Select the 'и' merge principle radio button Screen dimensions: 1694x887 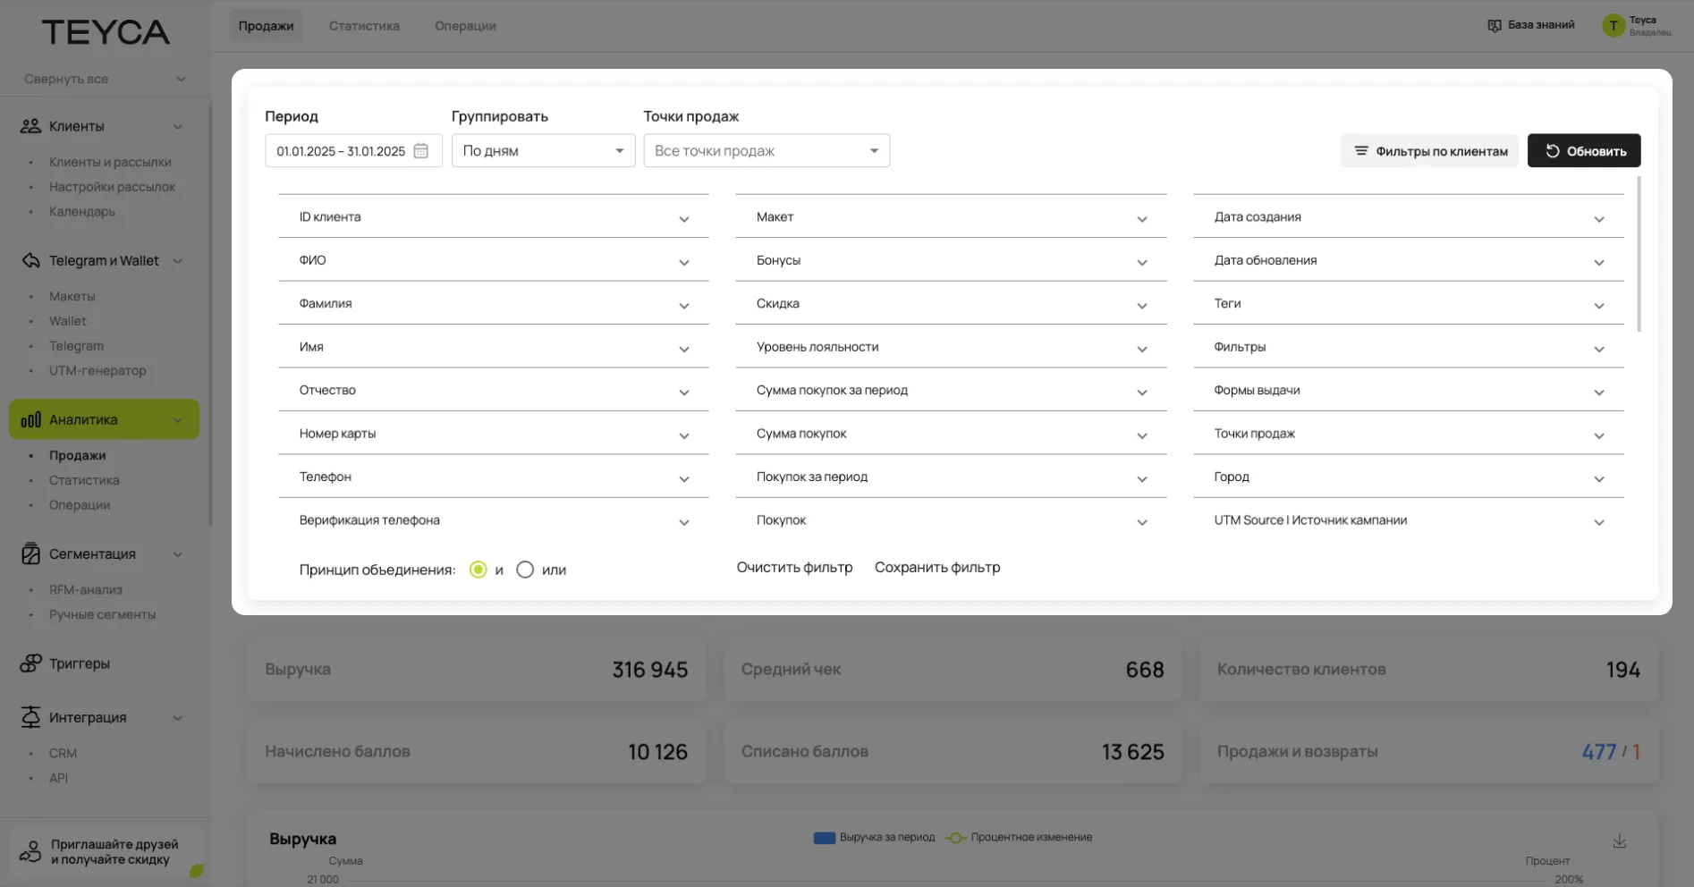coord(479,570)
